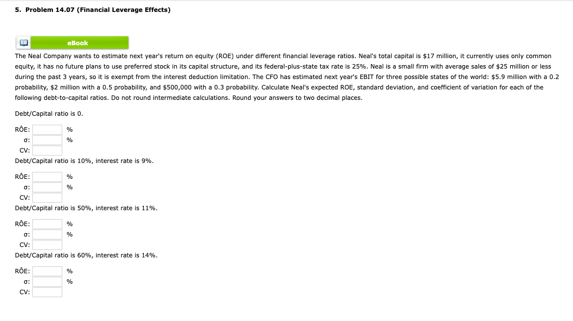This screenshot has height=321, width=573.
Task: Click the 10% interest rate scenario label
Action: [x=85, y=160]
